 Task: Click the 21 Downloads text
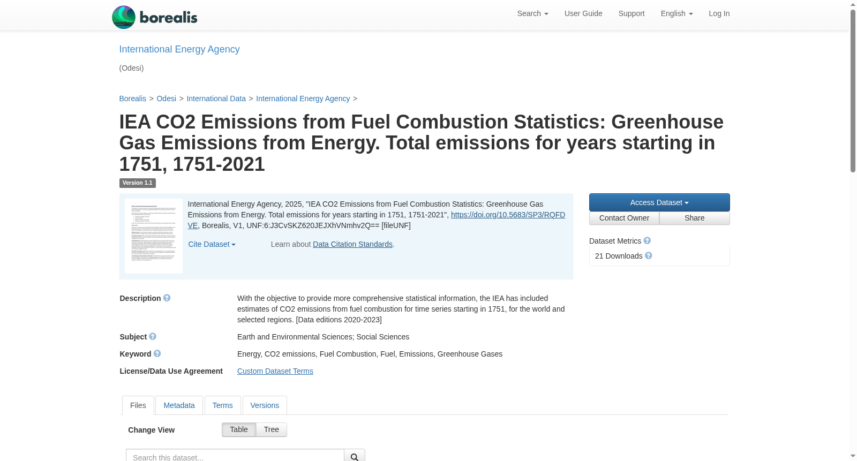pyautogui.click(x=619, y=256)
